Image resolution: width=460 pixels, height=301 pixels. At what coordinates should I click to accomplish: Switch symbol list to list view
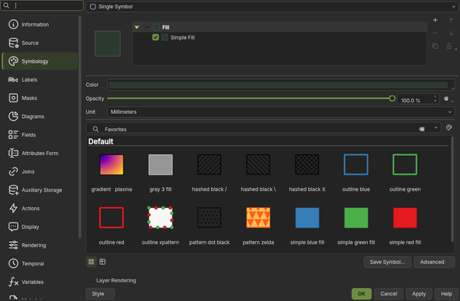click(102, 261)
